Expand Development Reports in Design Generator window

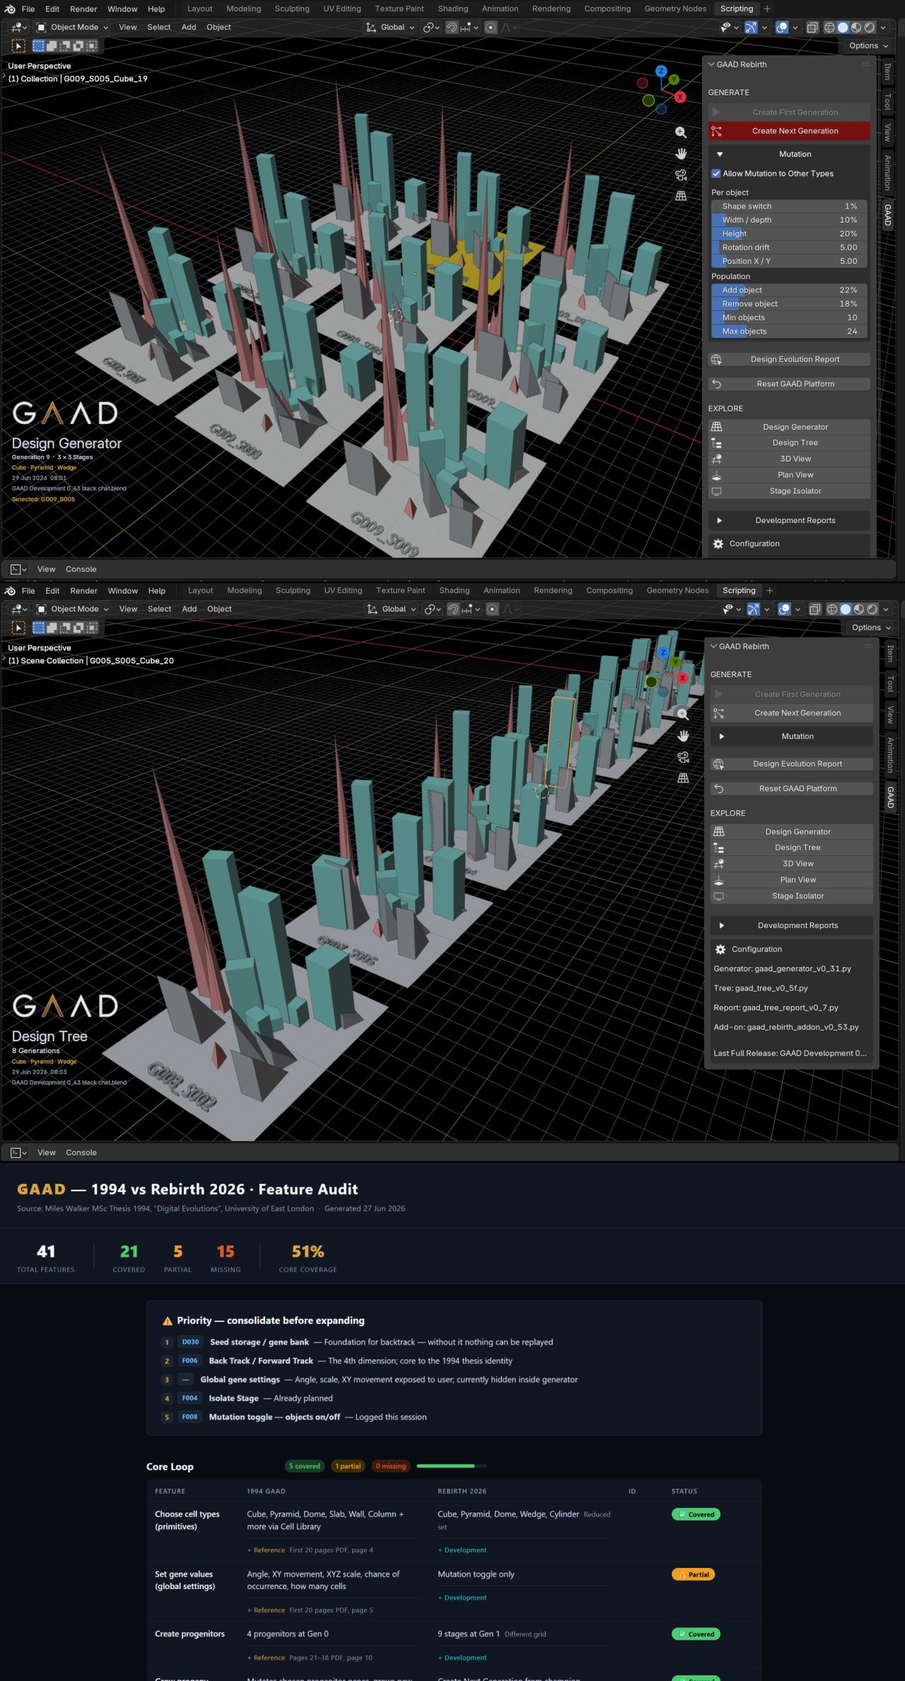(x=790, y=520)
